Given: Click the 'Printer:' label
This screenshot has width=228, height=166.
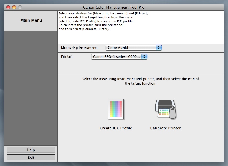Looking at the screenshot, I should 67,56.
